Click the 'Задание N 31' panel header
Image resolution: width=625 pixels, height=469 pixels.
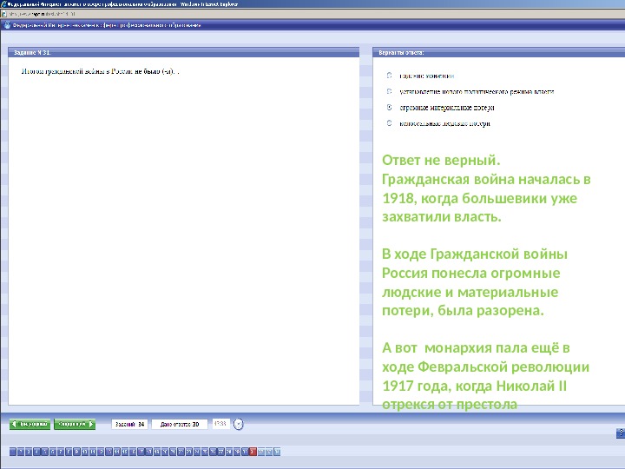pos(184,52)
